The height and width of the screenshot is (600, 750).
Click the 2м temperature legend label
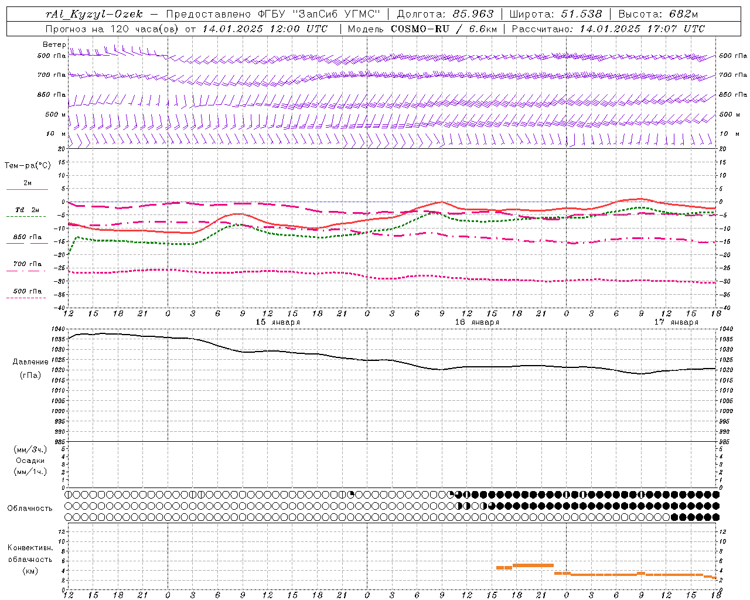[27, 183]
